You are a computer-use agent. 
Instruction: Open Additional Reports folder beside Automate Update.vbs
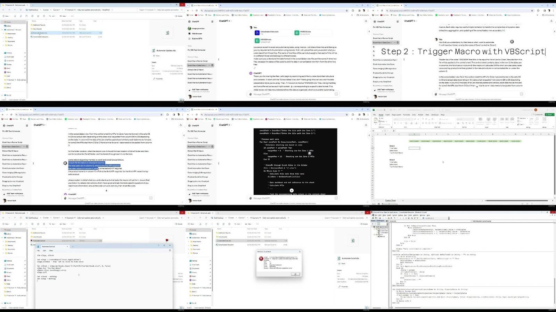39,25
